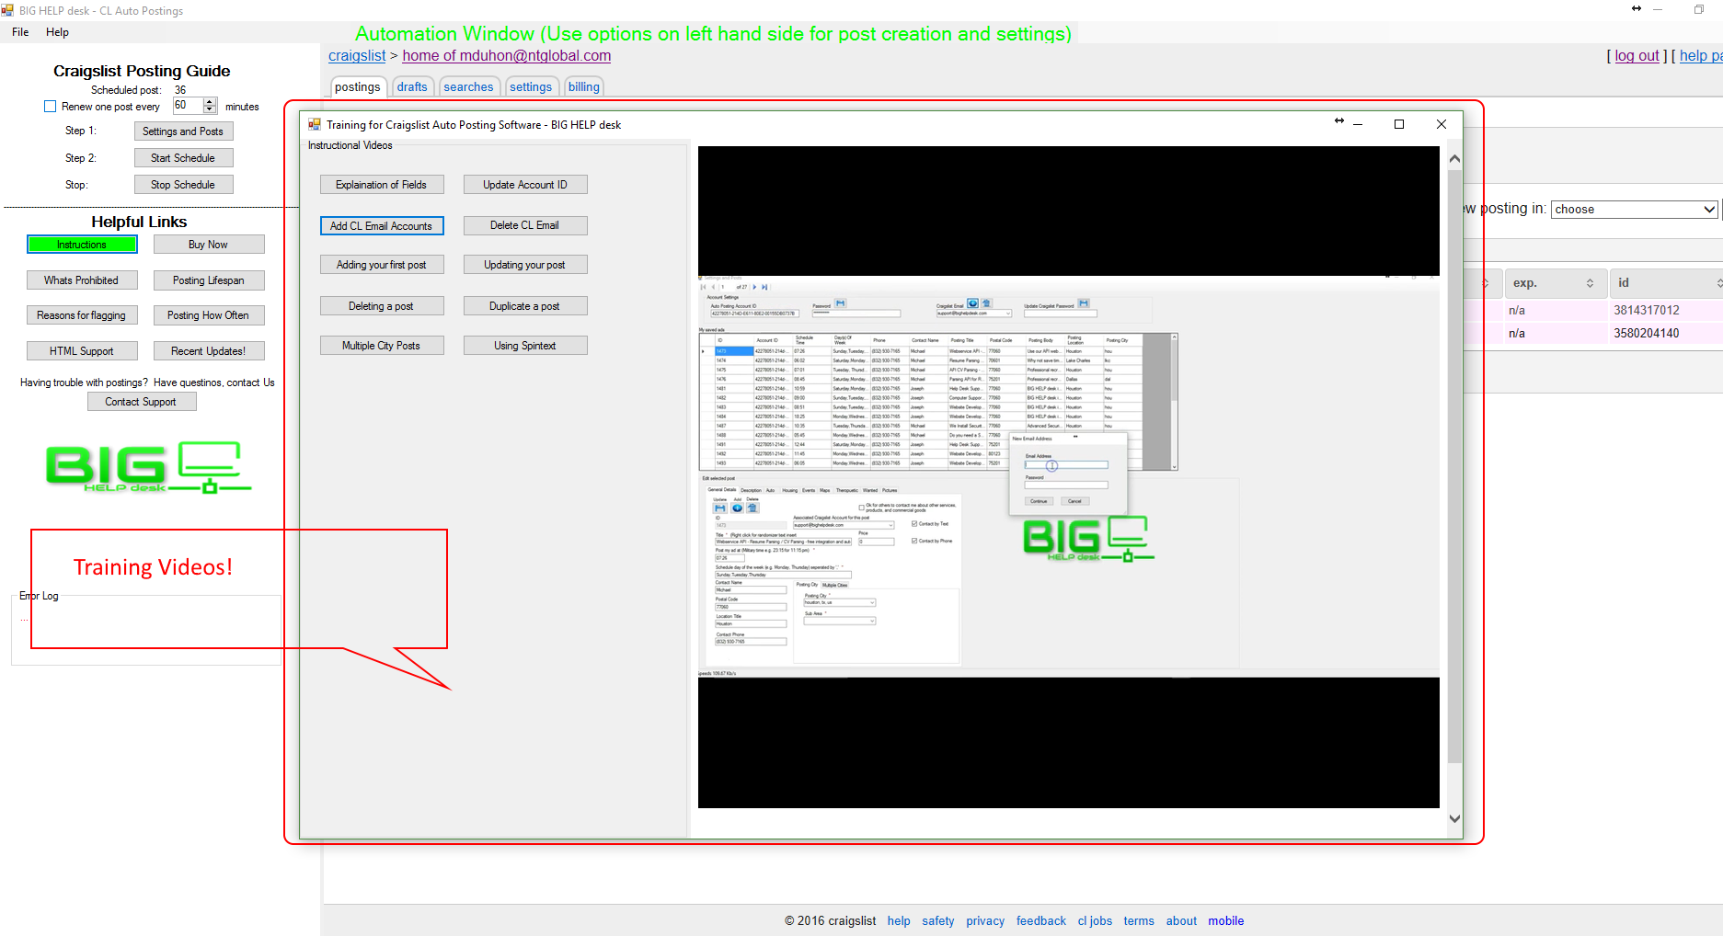1723x936 pixels.
Task: Minimize the Training window
Action: click(1358, 124)
